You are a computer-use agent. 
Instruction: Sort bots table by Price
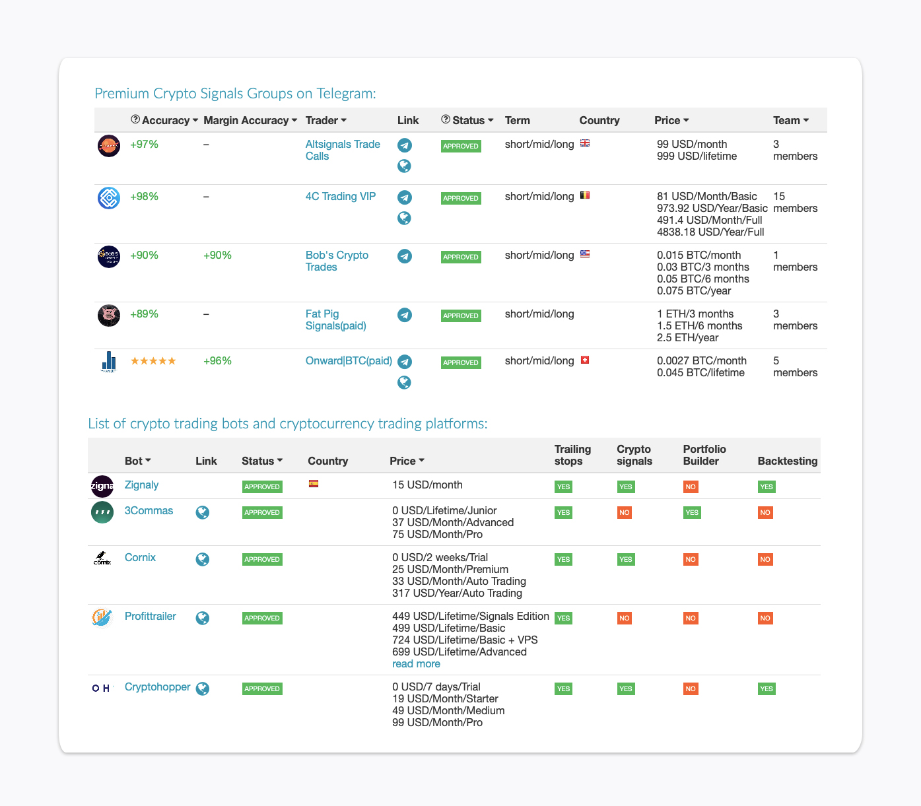407,461
